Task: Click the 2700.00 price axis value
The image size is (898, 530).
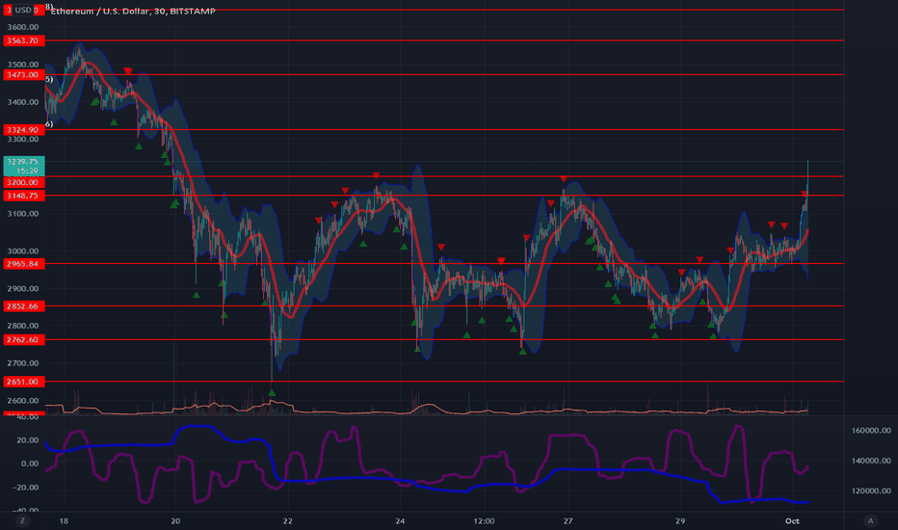Action: (23, 363)
